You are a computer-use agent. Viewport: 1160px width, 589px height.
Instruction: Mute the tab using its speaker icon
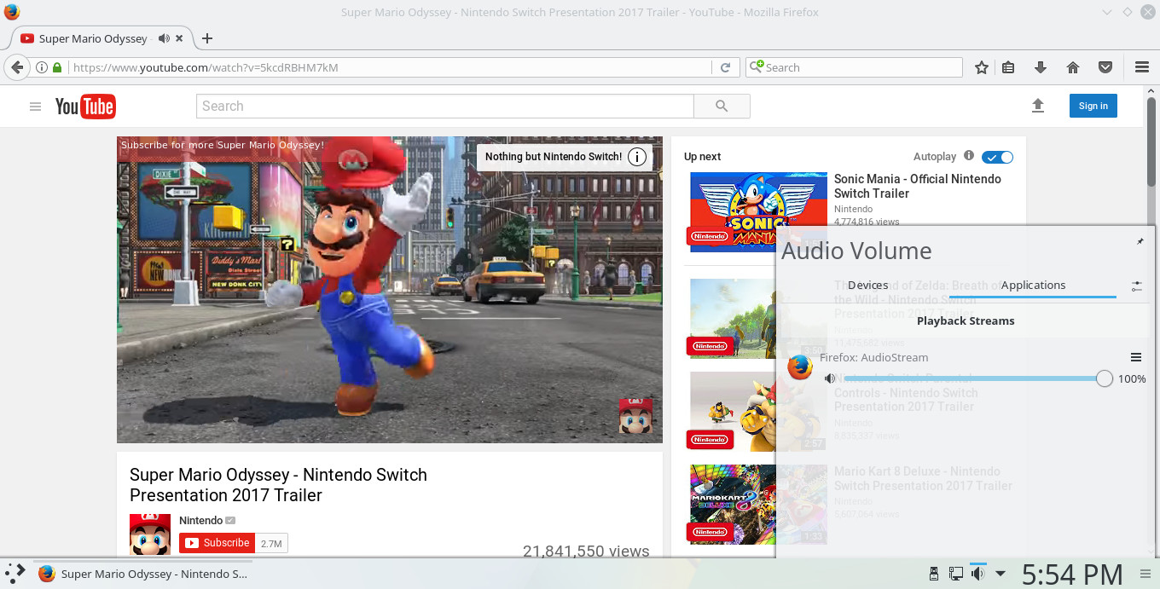(x=164, y=38)
